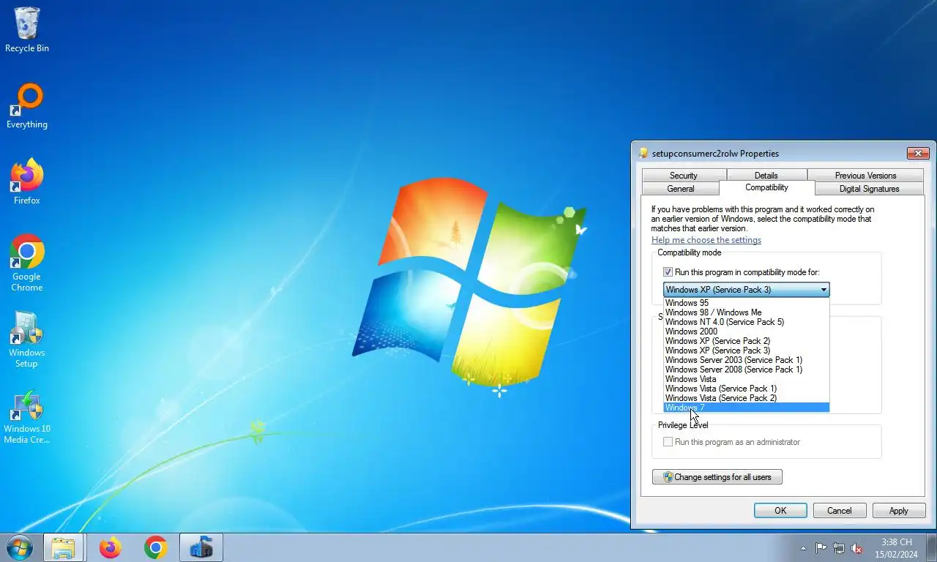
Task: Launch Chrome from the taskbar
Action: [155, 547]
